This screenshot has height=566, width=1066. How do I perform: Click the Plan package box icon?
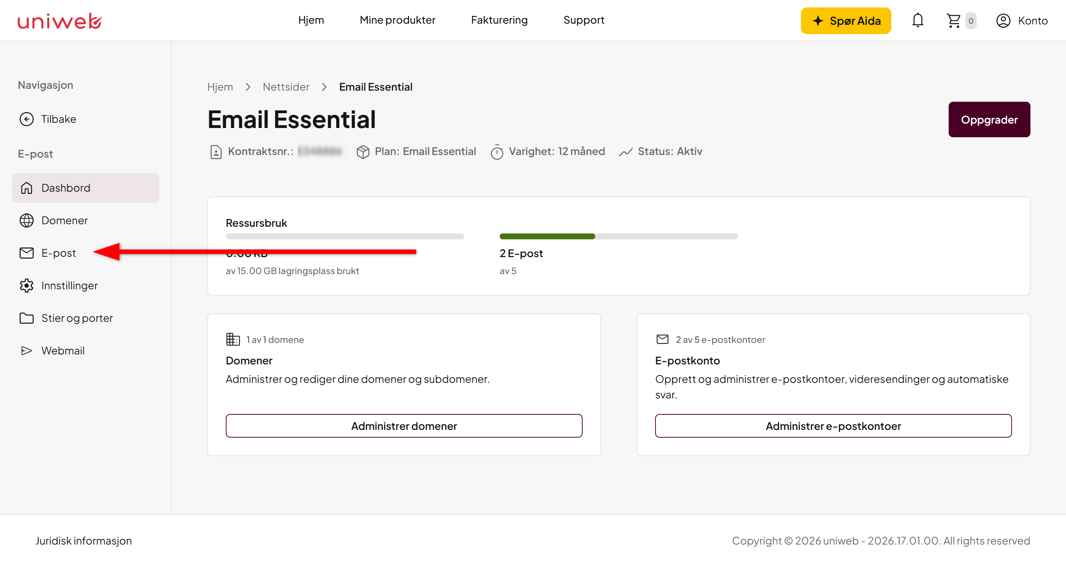[362, 152]
